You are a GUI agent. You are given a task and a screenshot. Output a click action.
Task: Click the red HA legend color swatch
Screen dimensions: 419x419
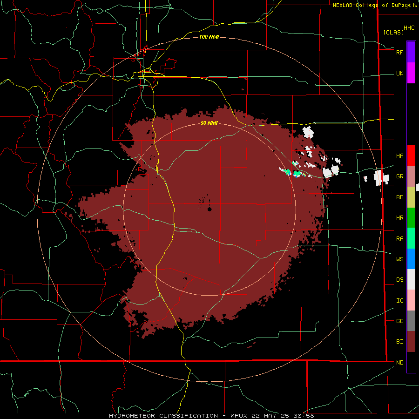(x=411, y=155)
